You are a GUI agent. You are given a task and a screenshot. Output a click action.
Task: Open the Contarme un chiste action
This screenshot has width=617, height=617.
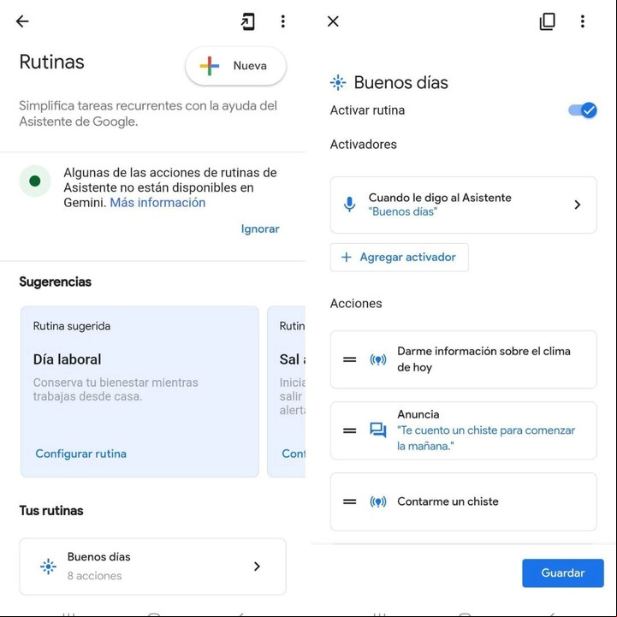coord(464,501)
